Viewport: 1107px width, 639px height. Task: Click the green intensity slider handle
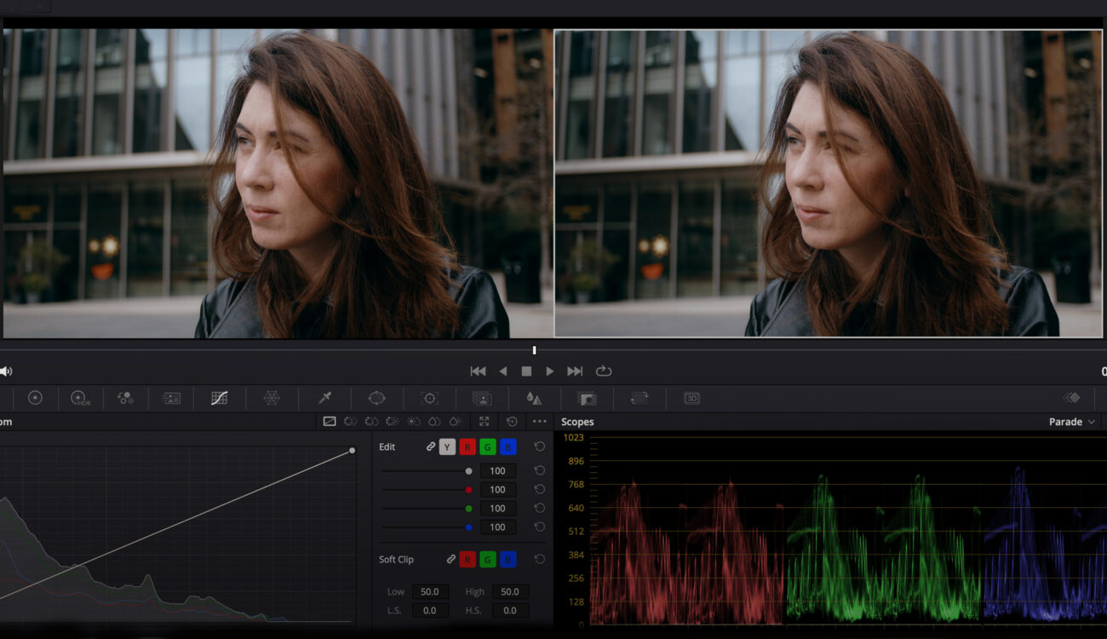[468, 508]
